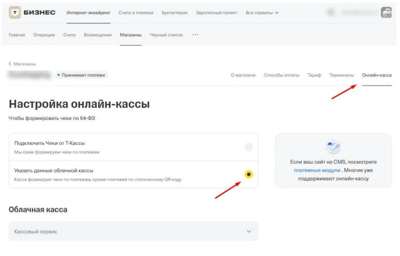Open the Способы оплаты tab
Image resolution: width=400 pixels, height=256 pixels.
(281, 75)
